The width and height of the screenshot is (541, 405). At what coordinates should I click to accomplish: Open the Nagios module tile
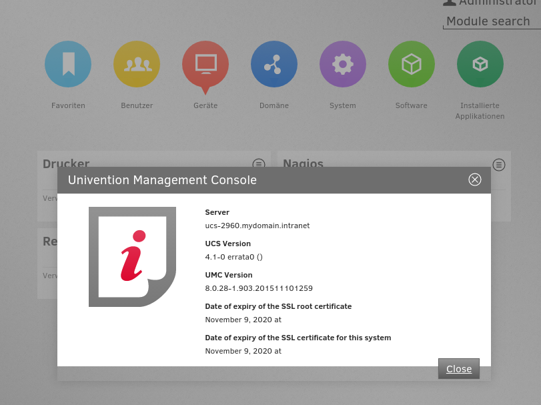303,163
